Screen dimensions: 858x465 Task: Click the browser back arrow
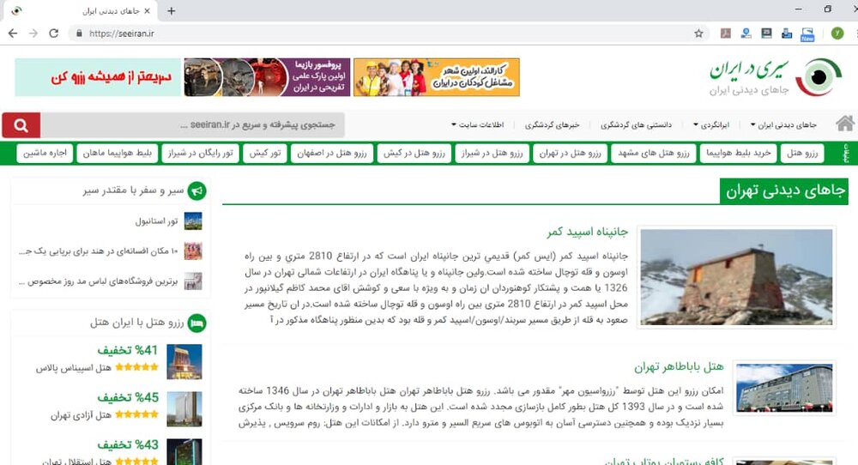point(13,33)
